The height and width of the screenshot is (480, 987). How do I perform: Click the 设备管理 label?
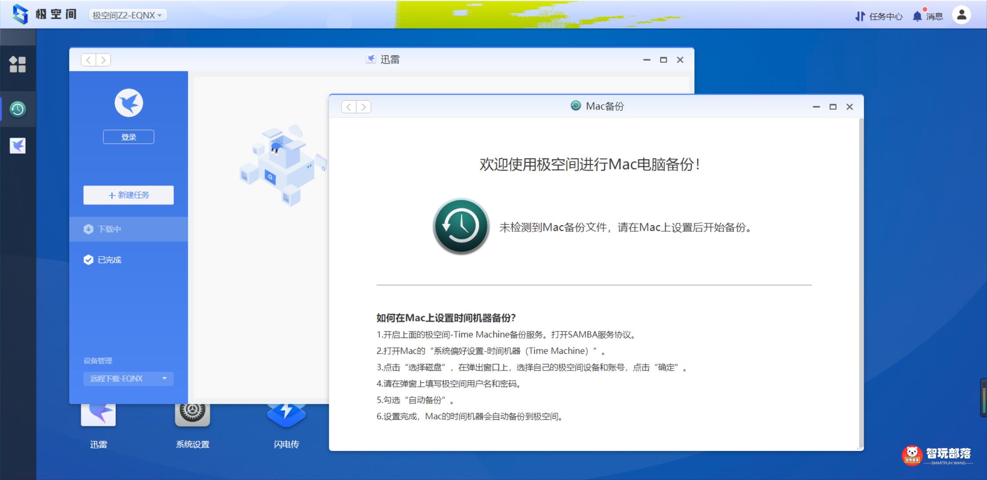pyautogui.click(x=98, y=360)
